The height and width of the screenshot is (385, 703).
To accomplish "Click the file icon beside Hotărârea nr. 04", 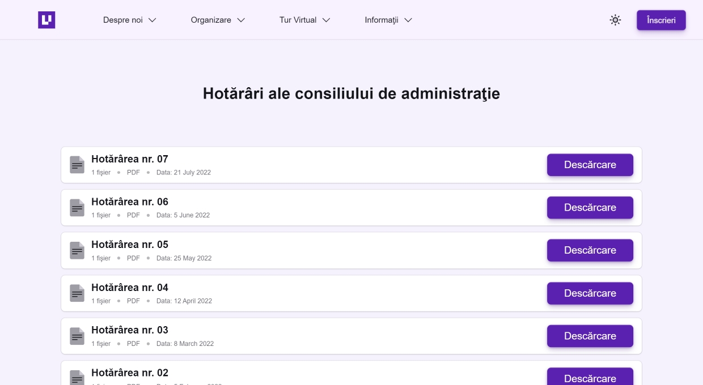I will pos(77,293).
